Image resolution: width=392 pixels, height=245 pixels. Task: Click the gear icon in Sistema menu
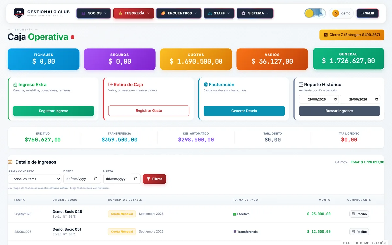coord(243,13)
